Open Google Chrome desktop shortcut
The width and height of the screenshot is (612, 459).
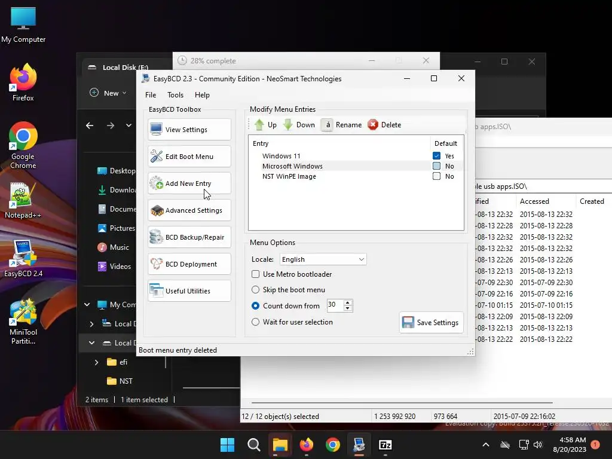[x=23, y=145]
